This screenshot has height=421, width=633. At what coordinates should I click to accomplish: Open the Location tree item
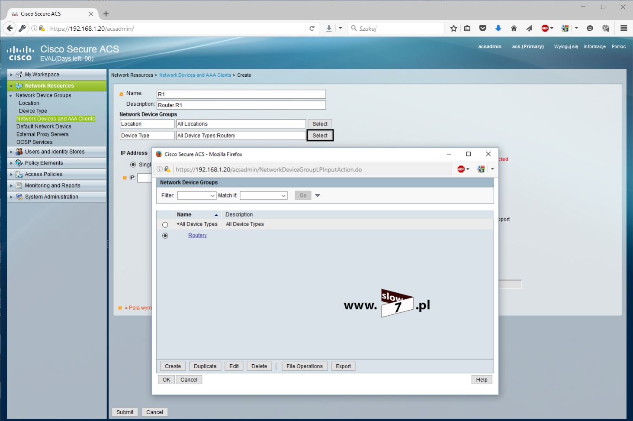[x=29, y=103]
